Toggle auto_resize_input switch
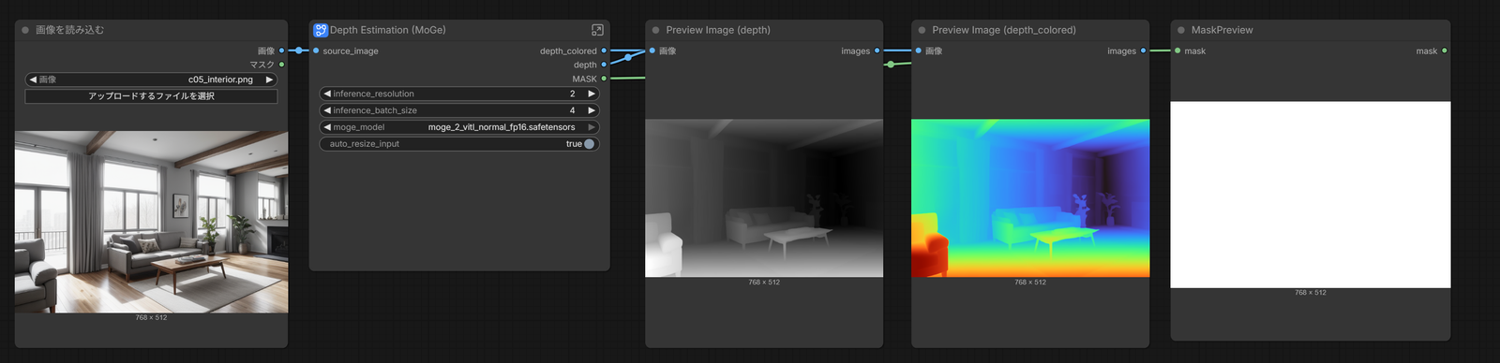Image resolution: width=1500 pixels, height=363 pixels. 589,144
